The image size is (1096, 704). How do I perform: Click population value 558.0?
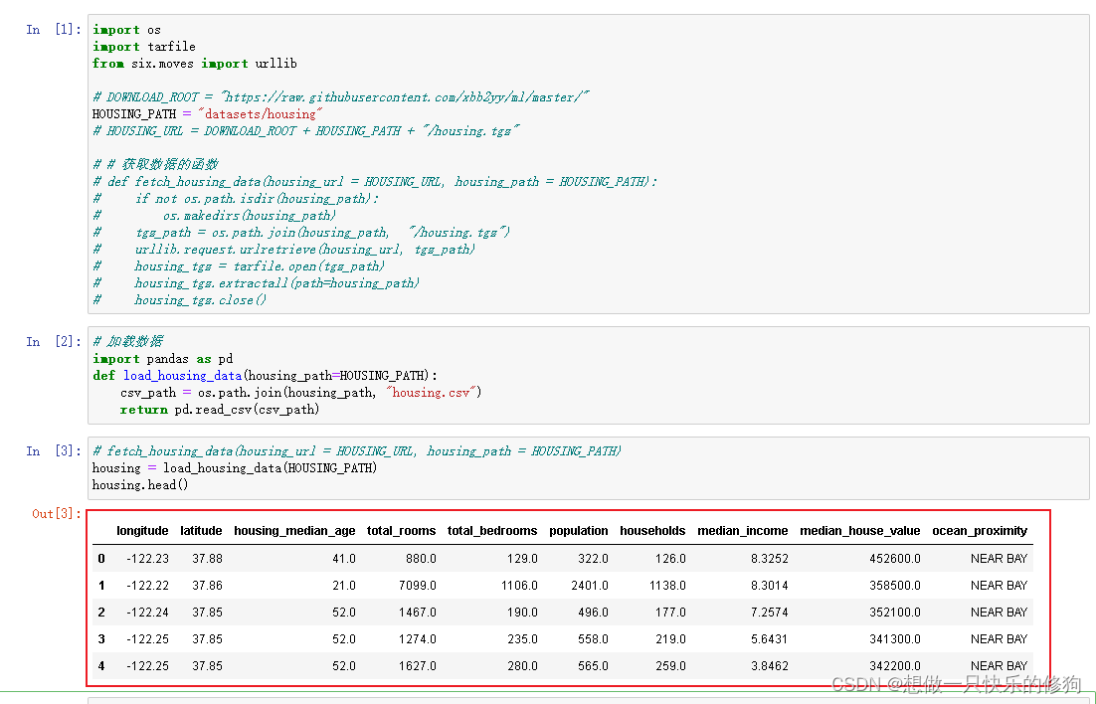click(x=594, y=639)
